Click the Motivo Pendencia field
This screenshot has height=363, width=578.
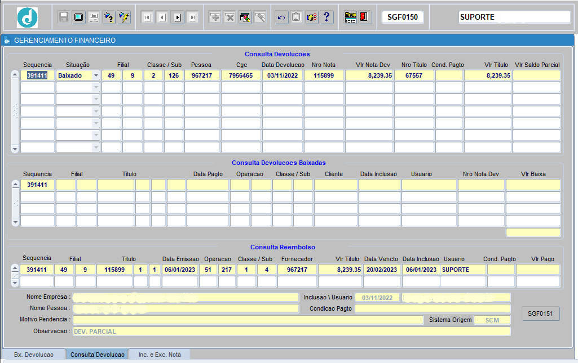point(248,320)
